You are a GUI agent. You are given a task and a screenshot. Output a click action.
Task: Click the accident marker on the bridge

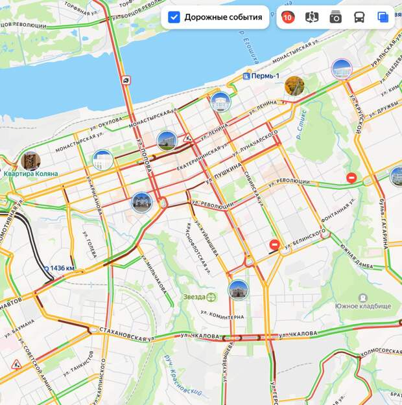[126, 80]
